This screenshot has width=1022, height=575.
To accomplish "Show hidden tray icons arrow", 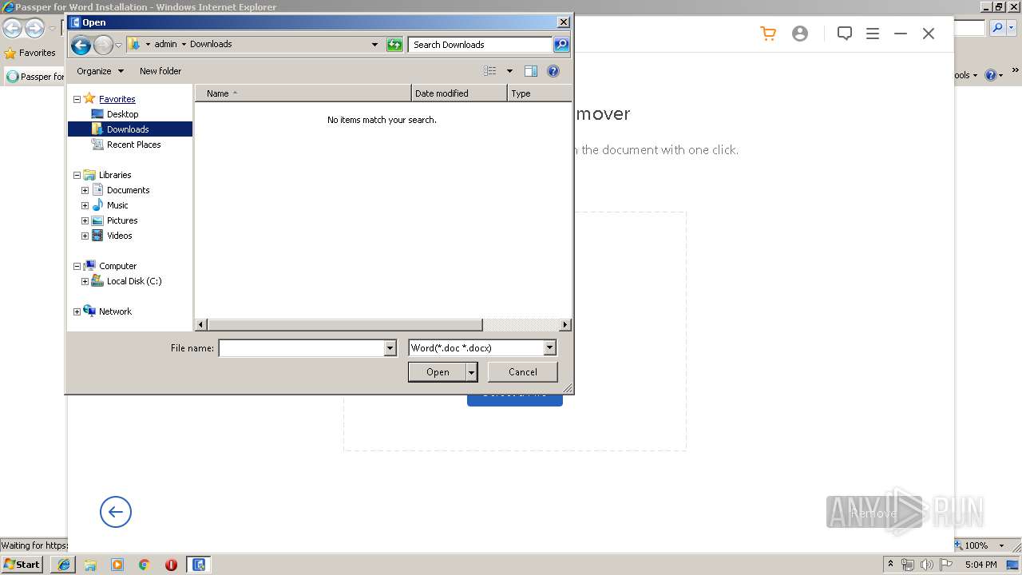I will [890, 565].
